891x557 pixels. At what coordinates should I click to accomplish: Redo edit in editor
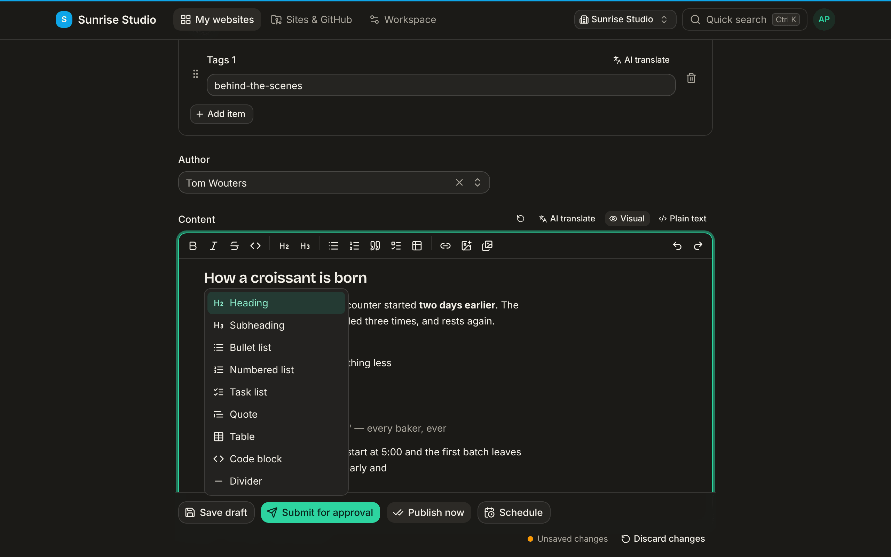click(x=698, y=246)
